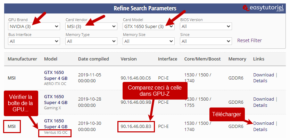Click GDDR6 in the AERO ITX OC row

236,78
